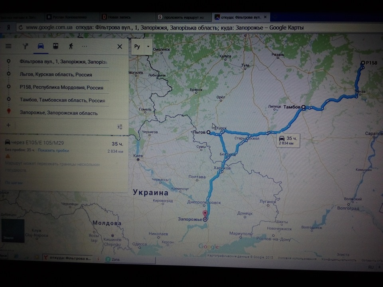Switch to the проложить маршрут tab

coord(184,17)
